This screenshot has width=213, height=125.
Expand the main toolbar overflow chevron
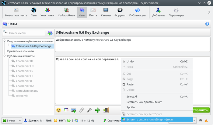click(209, 12)
